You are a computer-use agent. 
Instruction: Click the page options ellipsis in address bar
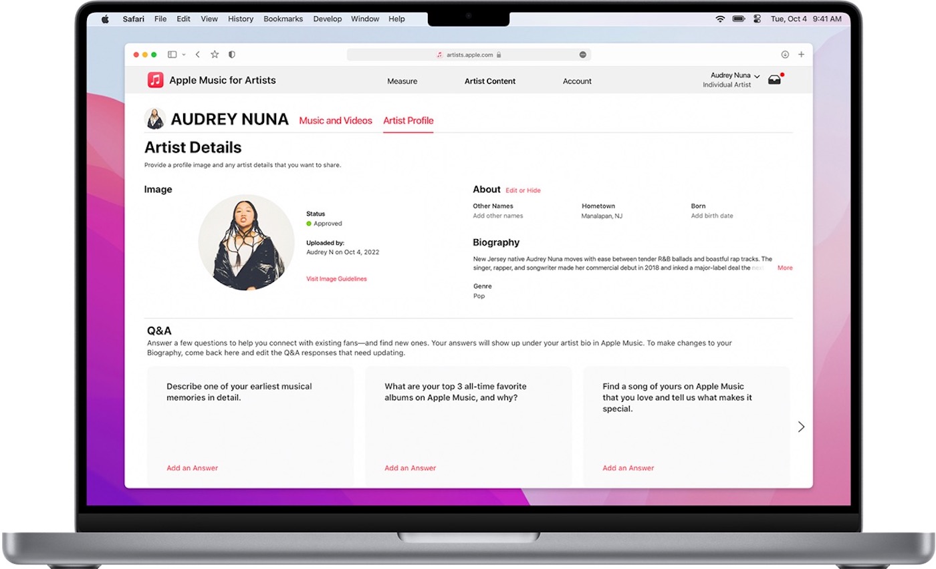pos(583,55)
